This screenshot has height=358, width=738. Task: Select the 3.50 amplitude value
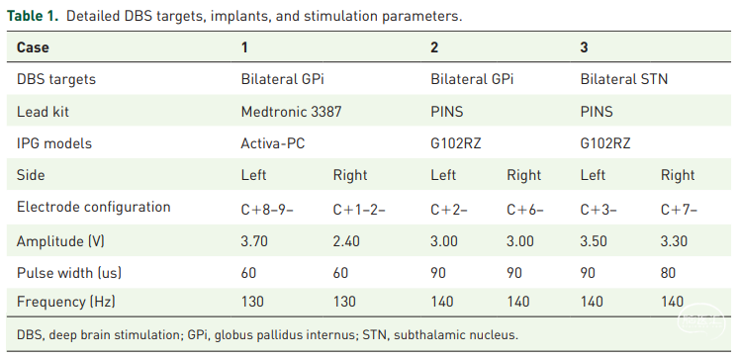[x=594, y=241]
